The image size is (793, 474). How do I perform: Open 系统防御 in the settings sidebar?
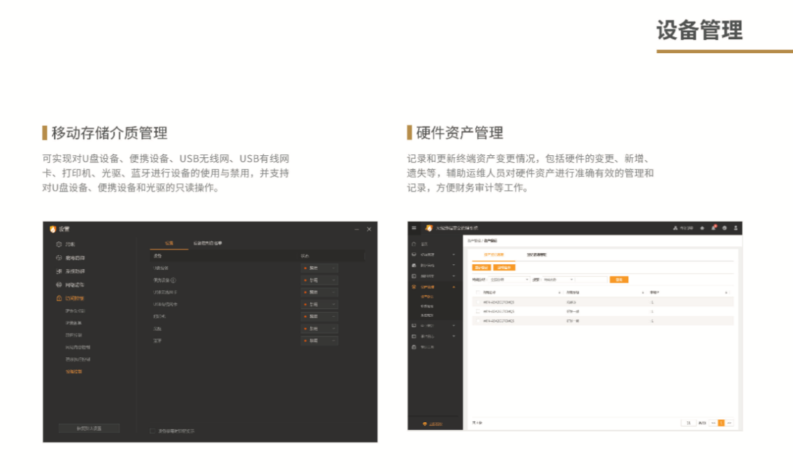71,272
